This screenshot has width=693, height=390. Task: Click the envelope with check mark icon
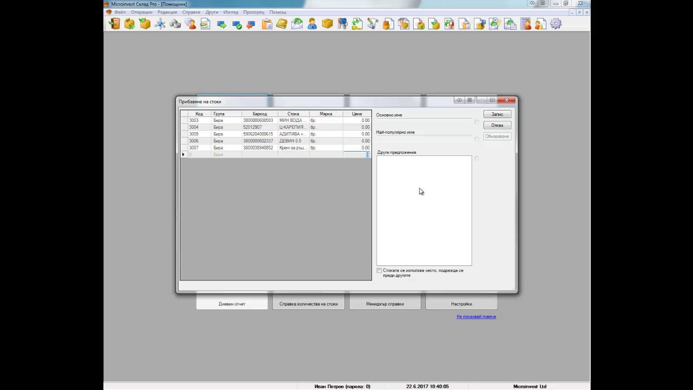495,24
